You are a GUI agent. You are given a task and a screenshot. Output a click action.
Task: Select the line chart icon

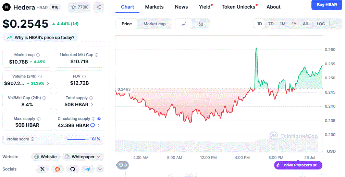coord(184,24)
